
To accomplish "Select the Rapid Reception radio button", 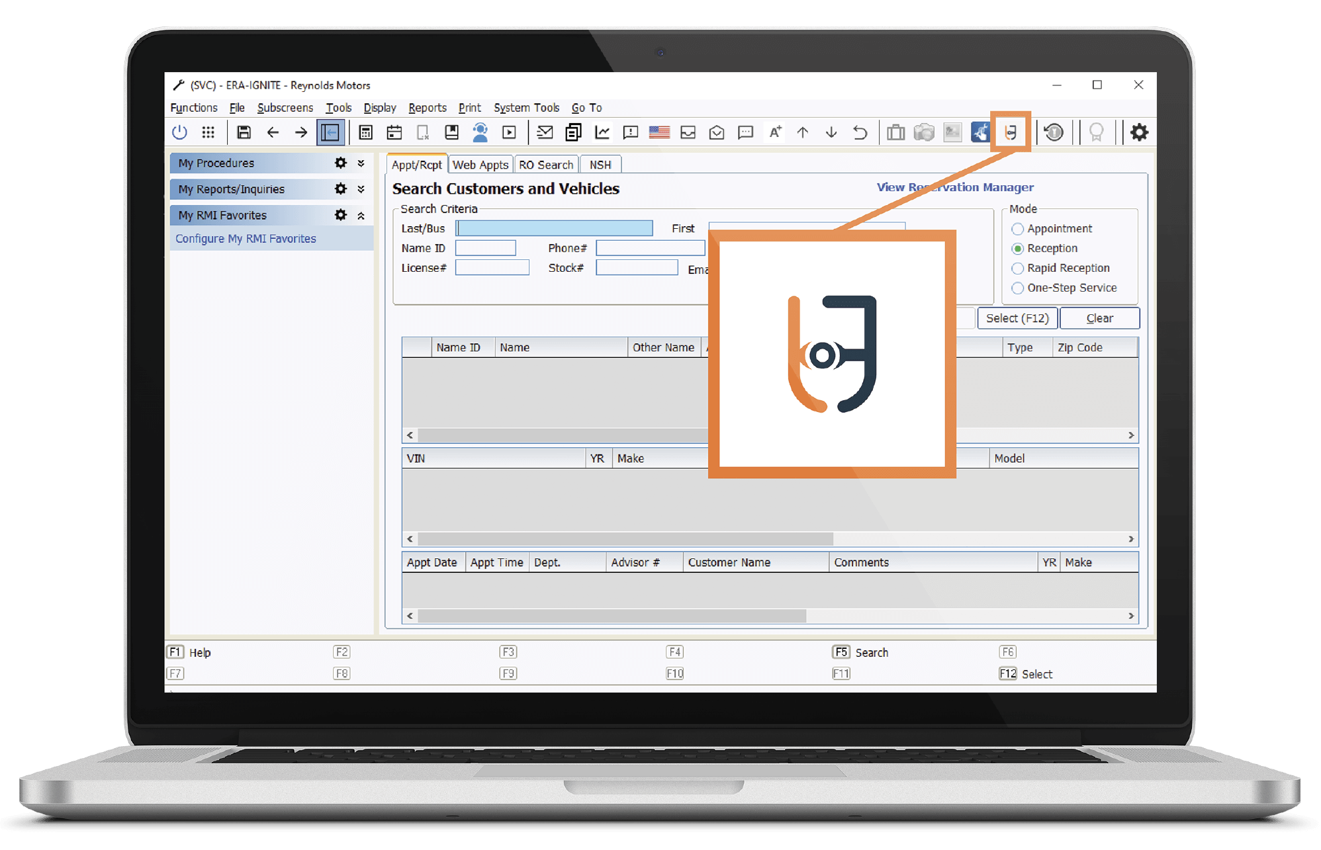I will pyautogui.click(x=1018, y=269).
